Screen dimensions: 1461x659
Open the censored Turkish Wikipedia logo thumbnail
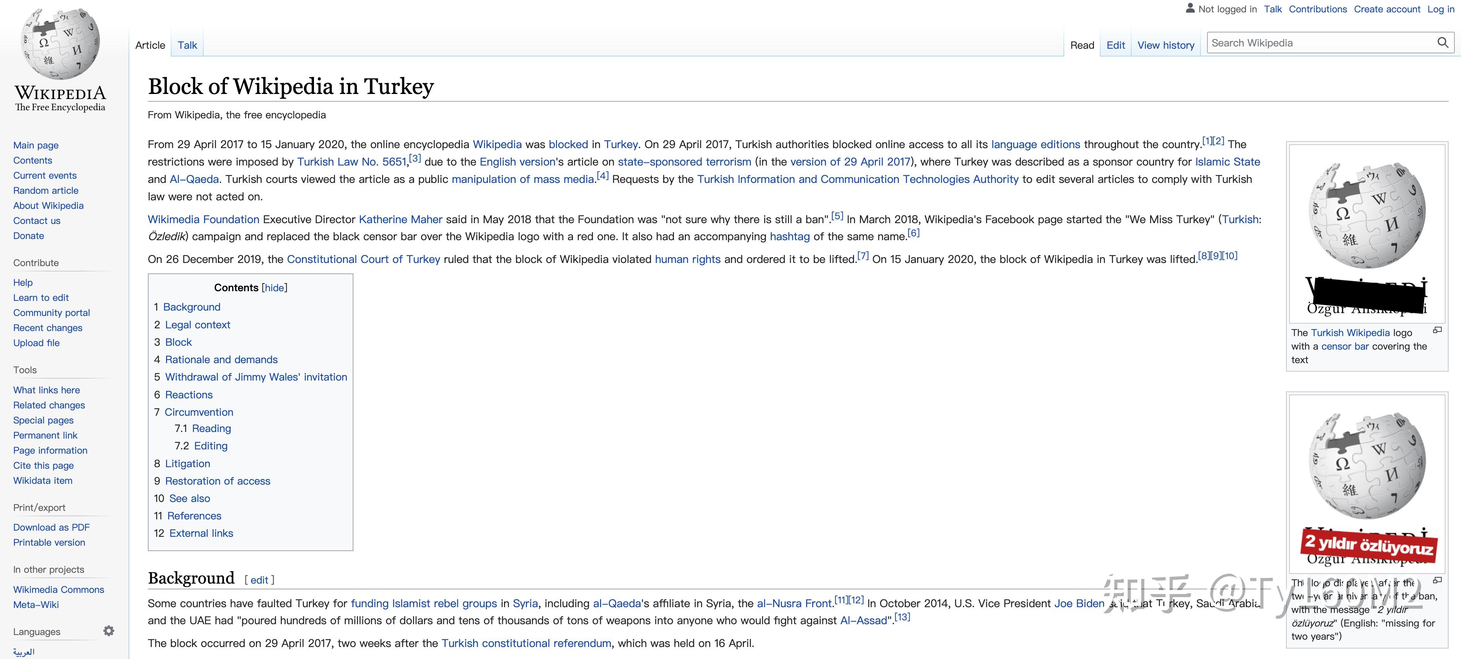(x=1367, y=234)
